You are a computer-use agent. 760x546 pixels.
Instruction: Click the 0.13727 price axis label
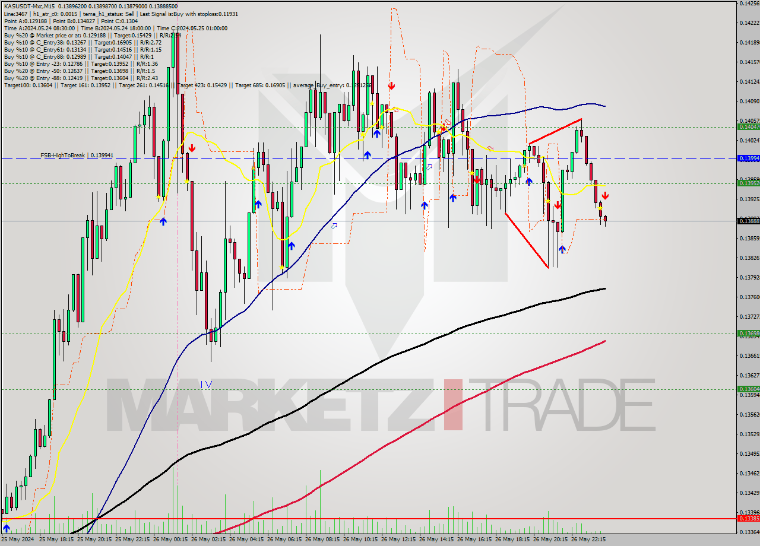coord(749,317)
